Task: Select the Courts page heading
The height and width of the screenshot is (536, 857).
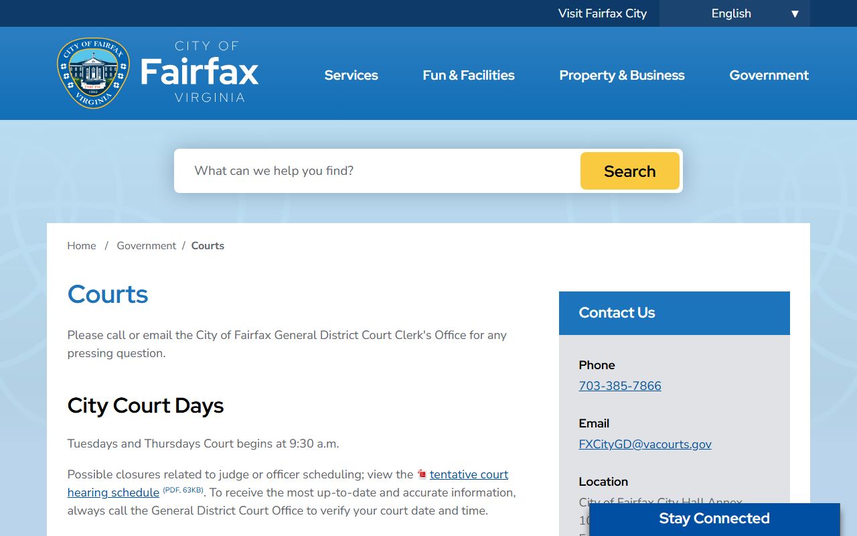Action: [108, 294]
